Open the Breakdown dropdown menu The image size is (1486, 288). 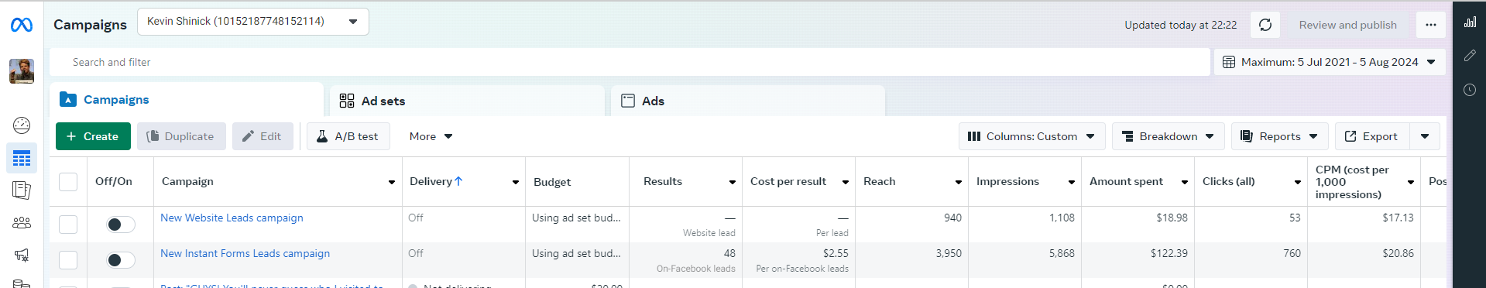[1169, 136]
